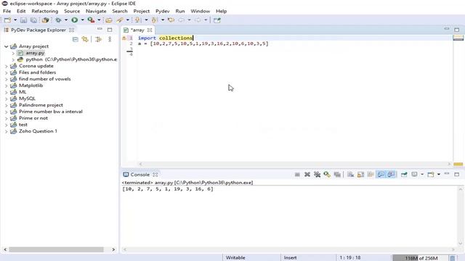Toggle Scroll Lock in Console toolbar
The image size is (465, 261).
[x=360, y=175]
